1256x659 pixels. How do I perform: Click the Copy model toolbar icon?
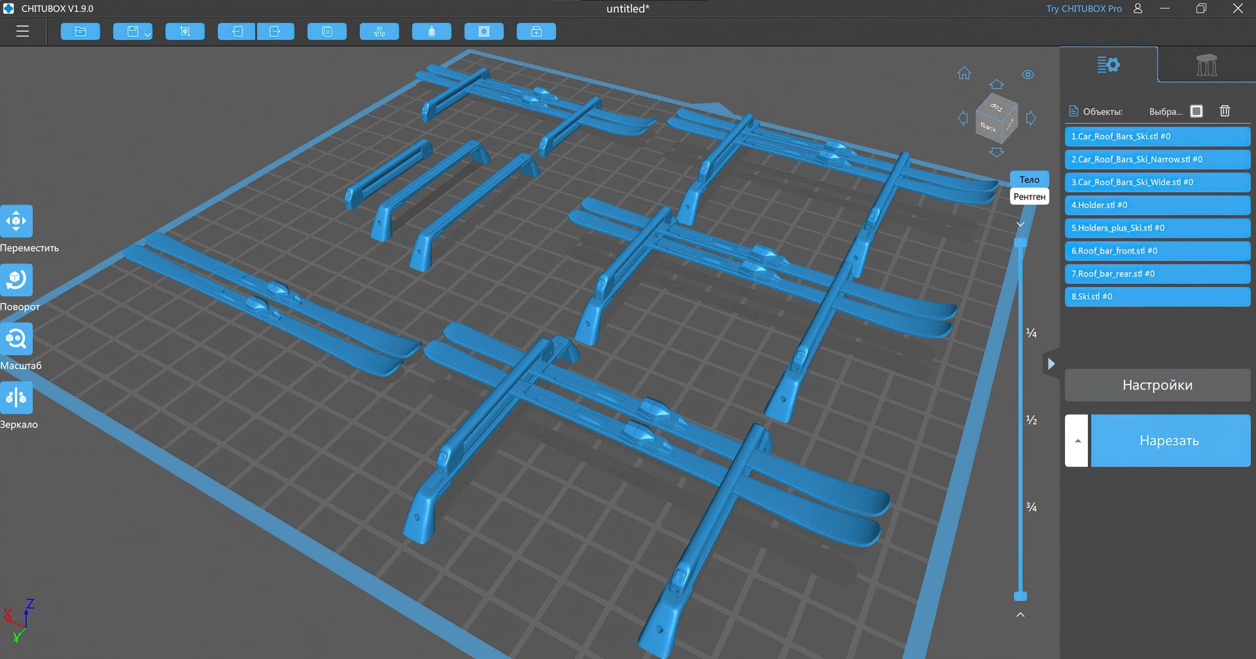click(327, 31)
